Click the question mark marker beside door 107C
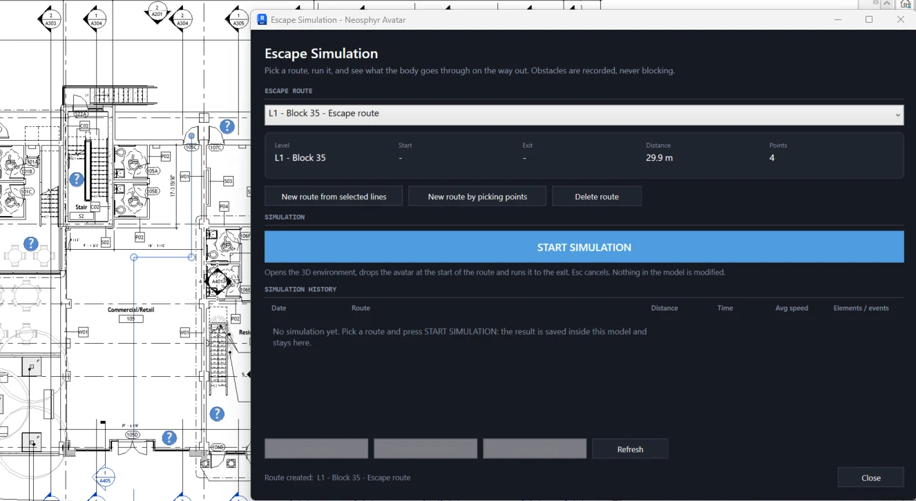This screenshot has height=501, width=916. pyautogui.click(x=227, y=126)
